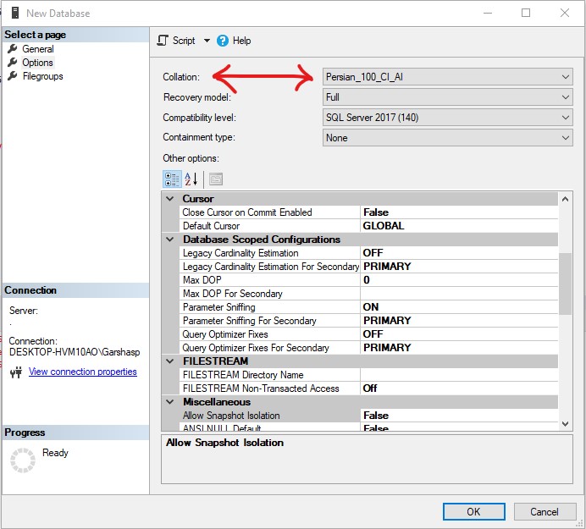The image size is (586, 529).
Task: Click the Script toolbar icon
Action: tap(163, 41)
